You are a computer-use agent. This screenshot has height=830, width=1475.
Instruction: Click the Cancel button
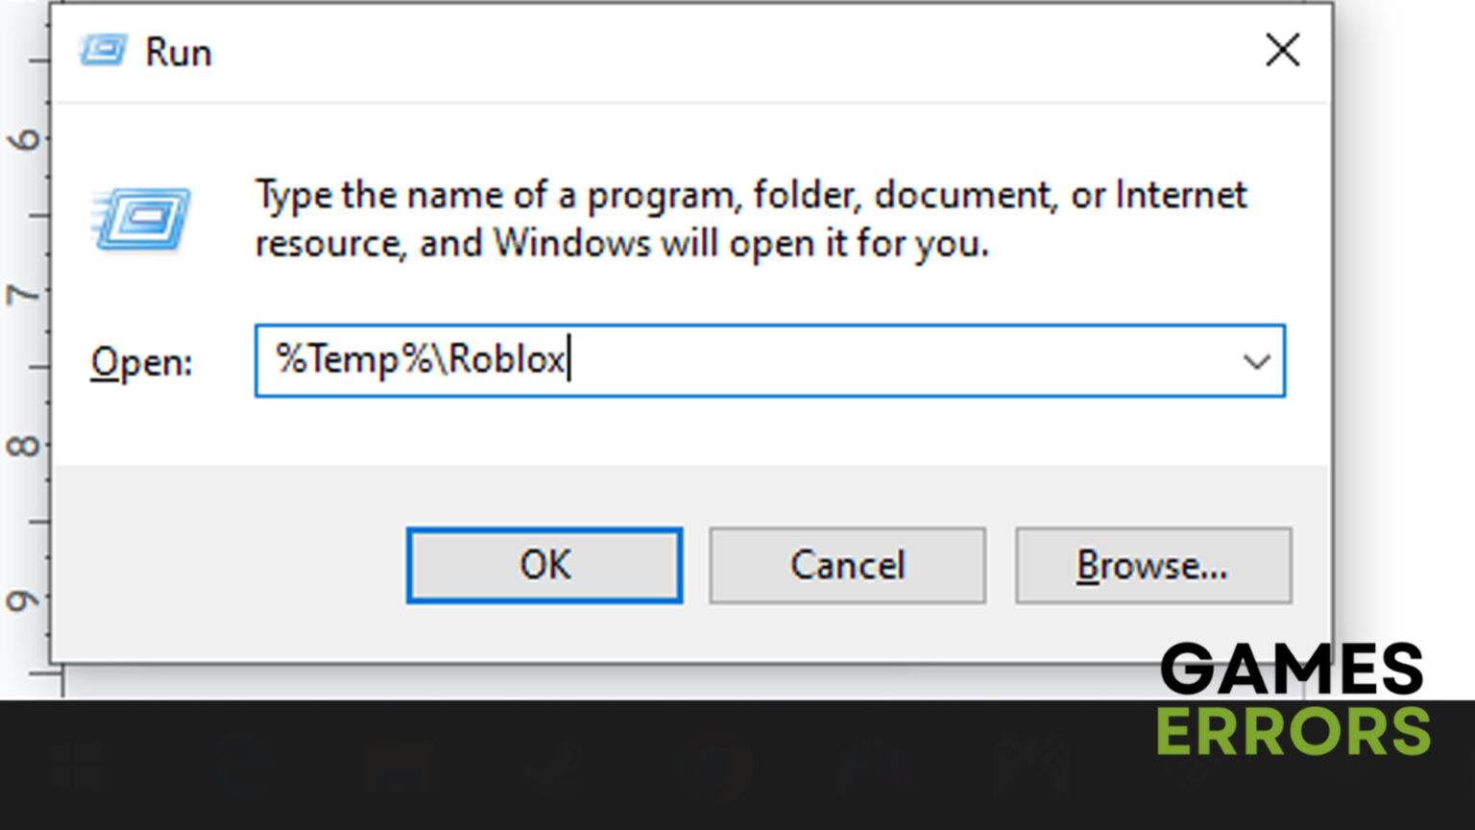point(847,565)
